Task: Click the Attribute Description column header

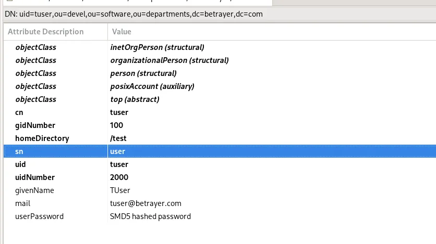Action: pos(45,32)
